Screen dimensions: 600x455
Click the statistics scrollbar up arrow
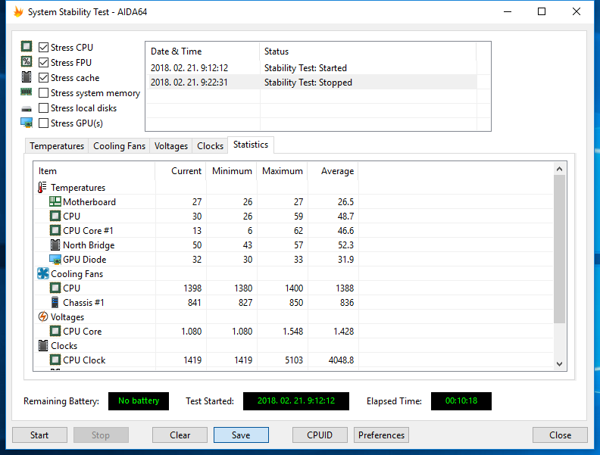(559, 169)
